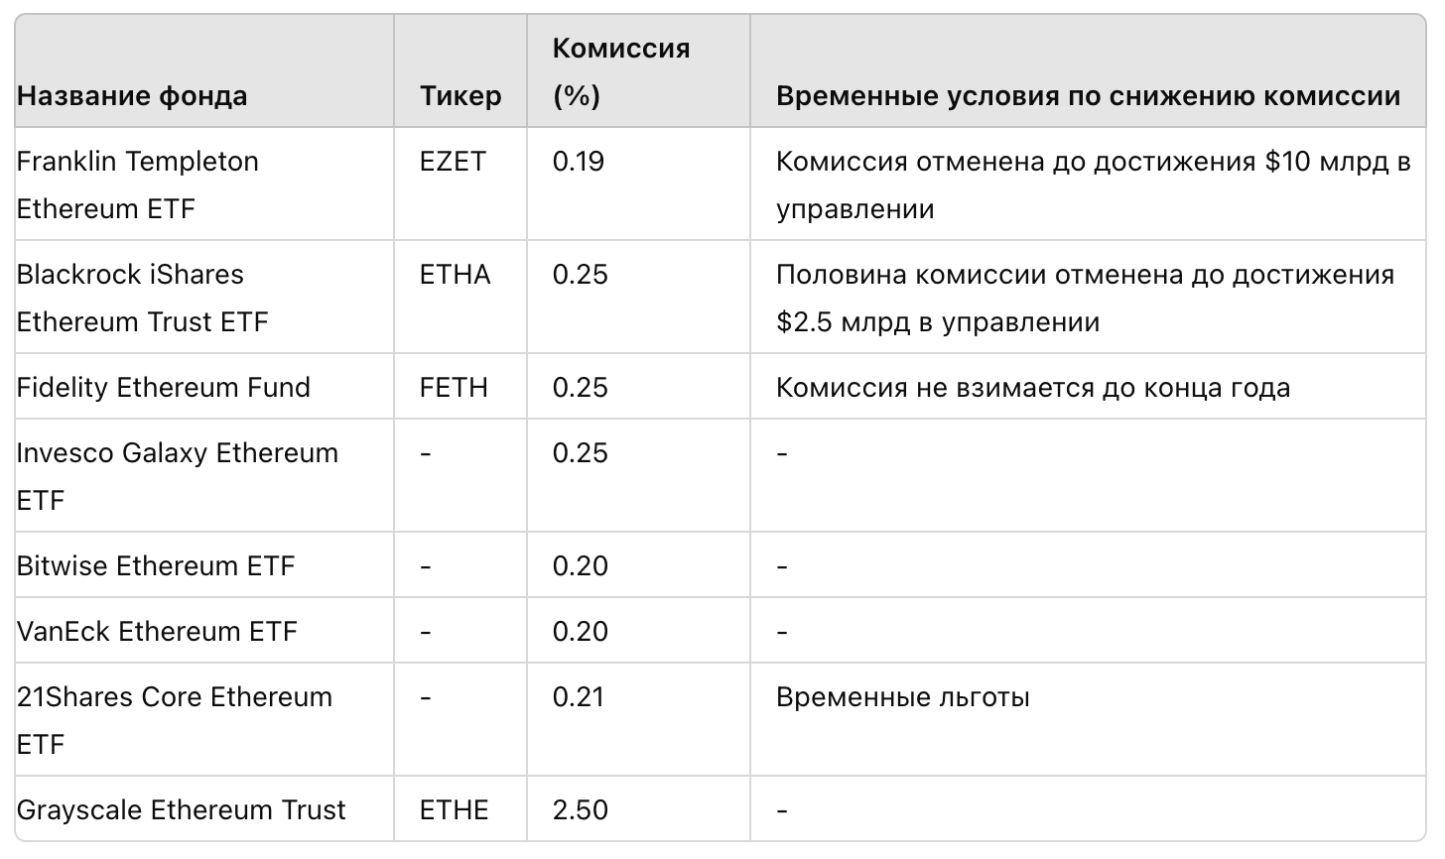Click the 'Название фонда' column header
The image size is (1445, 859).
tap(132, 96)
